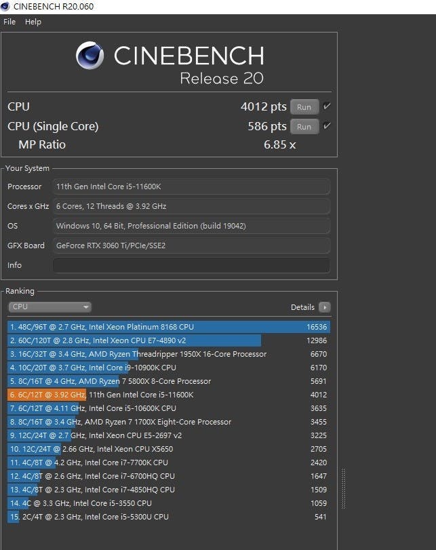
Task: Click the dotted panel resize grip handle
Action: (x=343, y=488)
